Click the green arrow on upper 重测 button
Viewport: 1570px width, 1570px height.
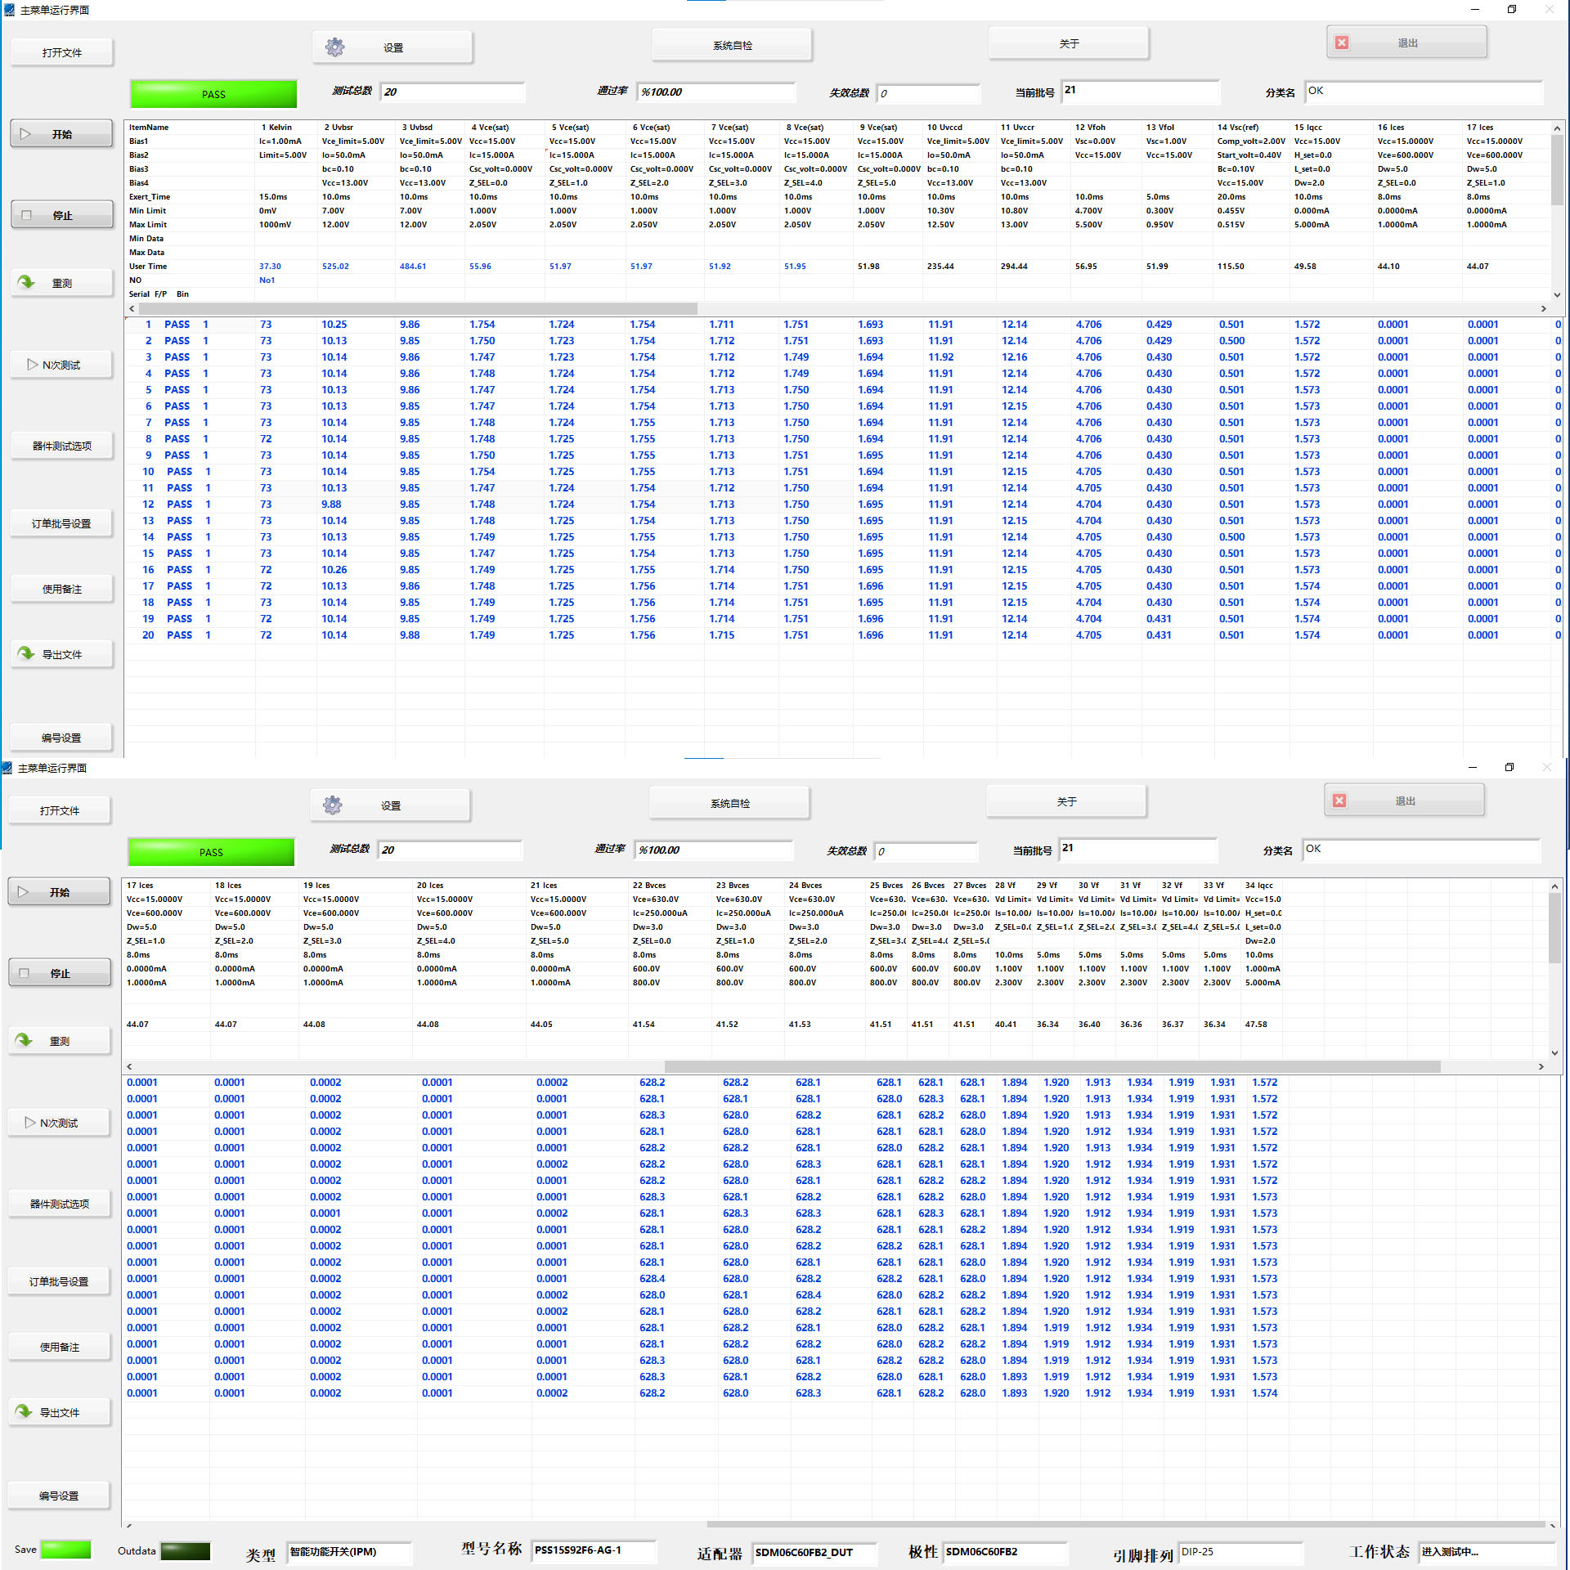point(26,282)
